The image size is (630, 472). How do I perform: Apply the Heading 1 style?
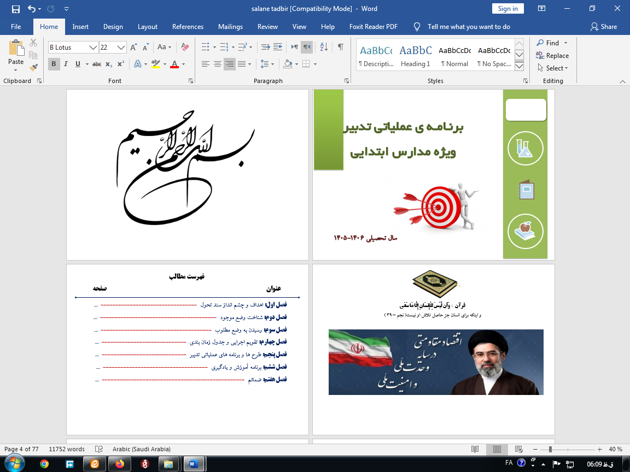[x=416, y=55]
